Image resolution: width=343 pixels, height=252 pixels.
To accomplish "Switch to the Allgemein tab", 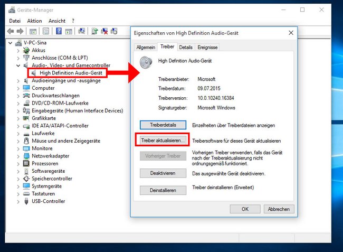I will (146, 48).
